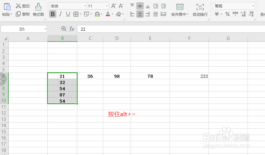The height and width of the screenshot is (155, 265).
Task: Decrease decimal places icon
Action: [x=251, y=14]
